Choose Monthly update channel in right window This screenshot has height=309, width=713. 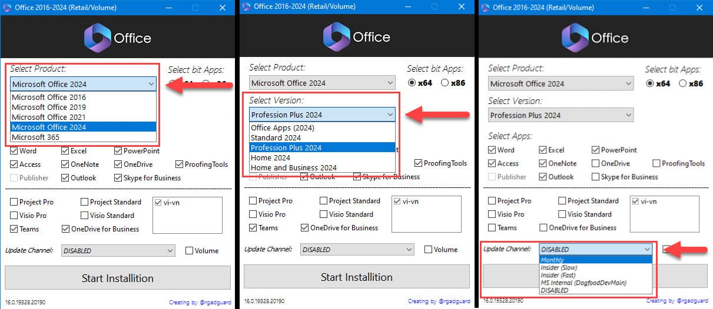(x=596, y=260)
